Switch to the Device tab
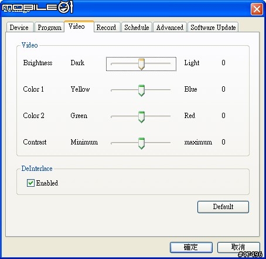Screen dimensions: 266x259 (20, 27)
